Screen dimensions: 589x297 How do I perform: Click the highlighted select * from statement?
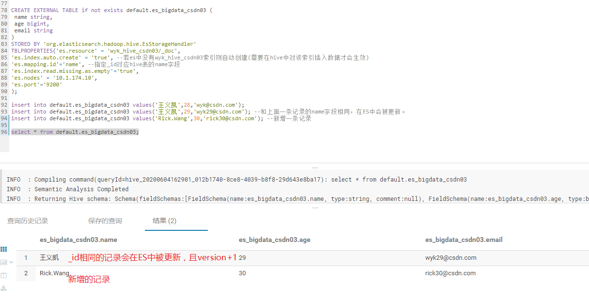point(75,132)
